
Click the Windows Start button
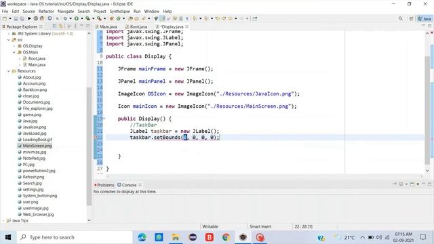(7, 237)
